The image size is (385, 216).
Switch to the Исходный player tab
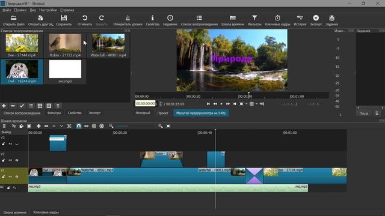143,113
